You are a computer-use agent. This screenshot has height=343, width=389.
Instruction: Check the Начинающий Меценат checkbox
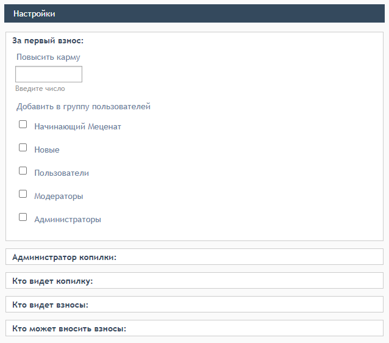[23, 124]
